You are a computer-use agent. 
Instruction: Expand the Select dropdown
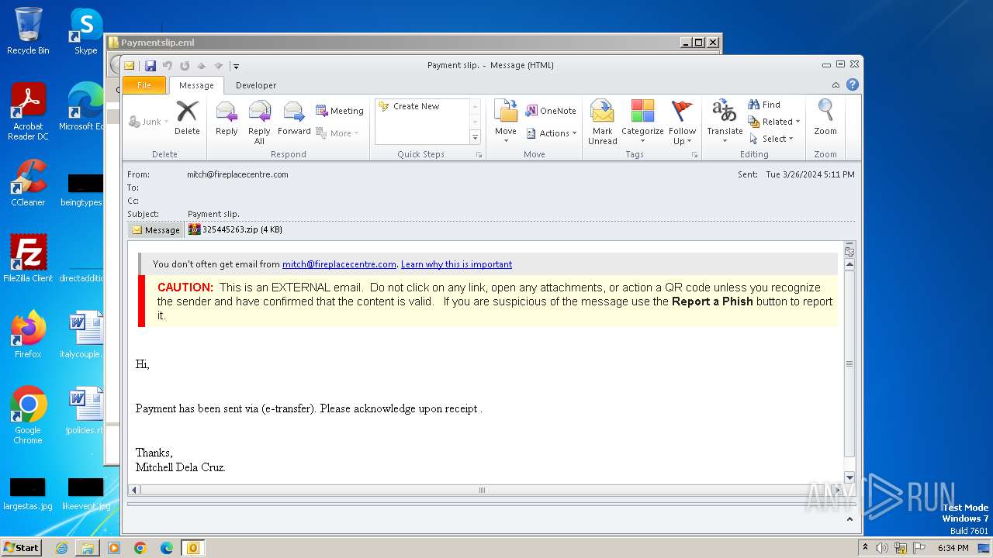pos(771,139)
